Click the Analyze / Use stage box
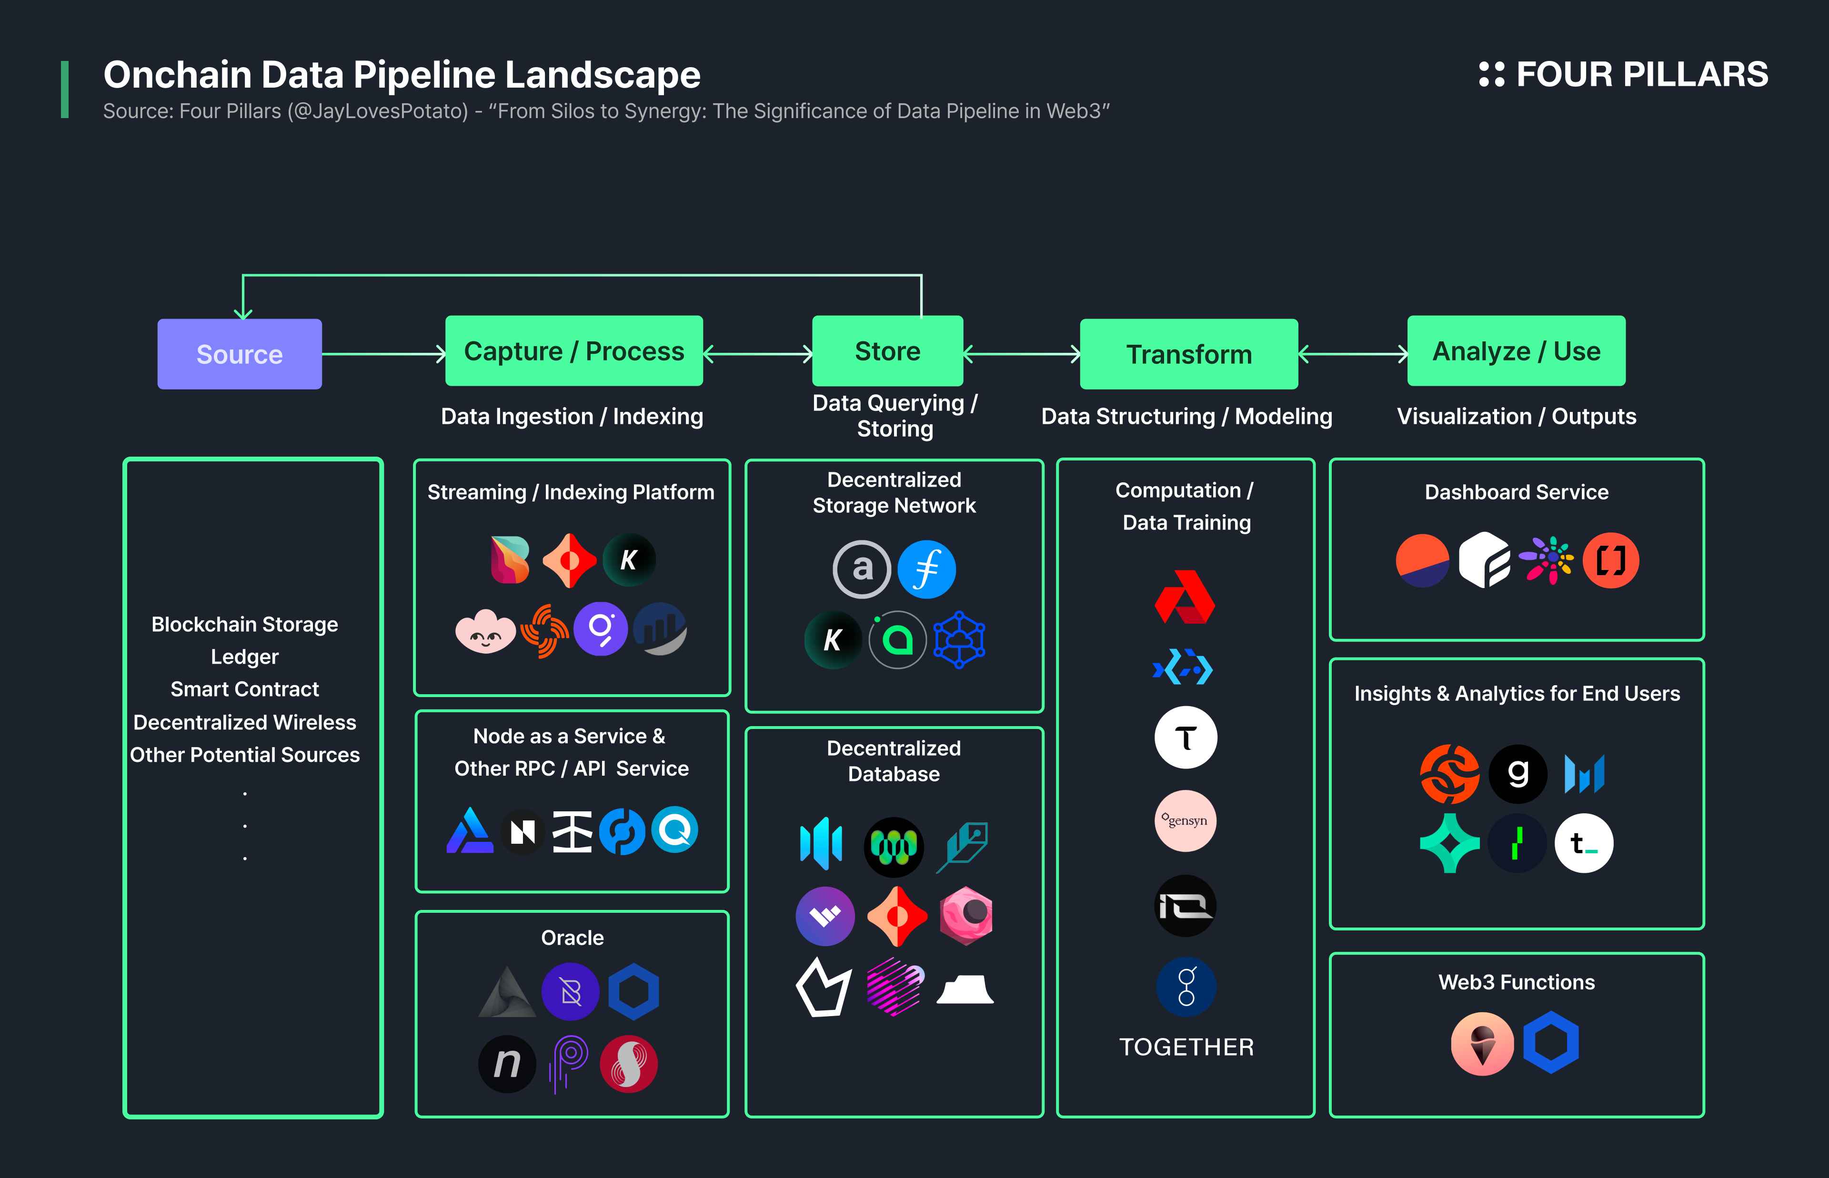Image resolution: width=1829 pixels, height=1178 pixels. (x=1516, y=351)
